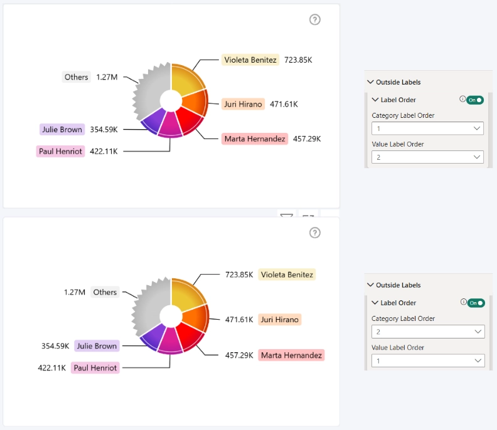
Task: Click 422.11K value in top chart
Action: click(x=104, y=151)
